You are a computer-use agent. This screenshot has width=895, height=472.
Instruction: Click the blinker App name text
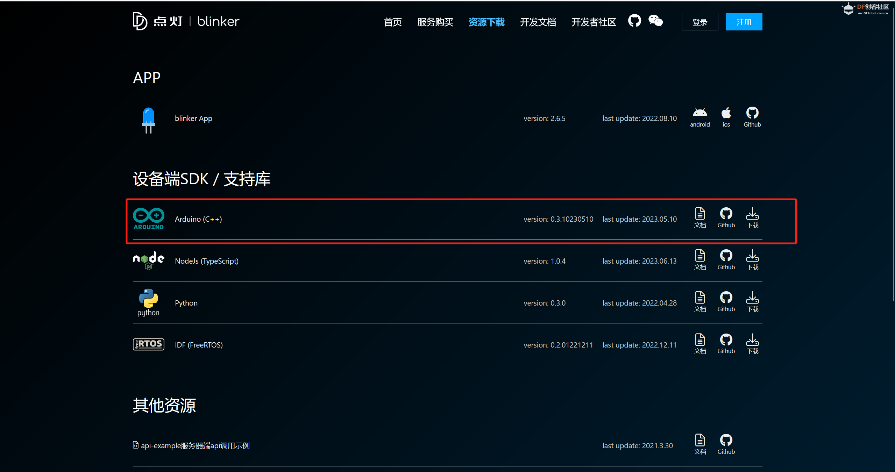(193, 119)
